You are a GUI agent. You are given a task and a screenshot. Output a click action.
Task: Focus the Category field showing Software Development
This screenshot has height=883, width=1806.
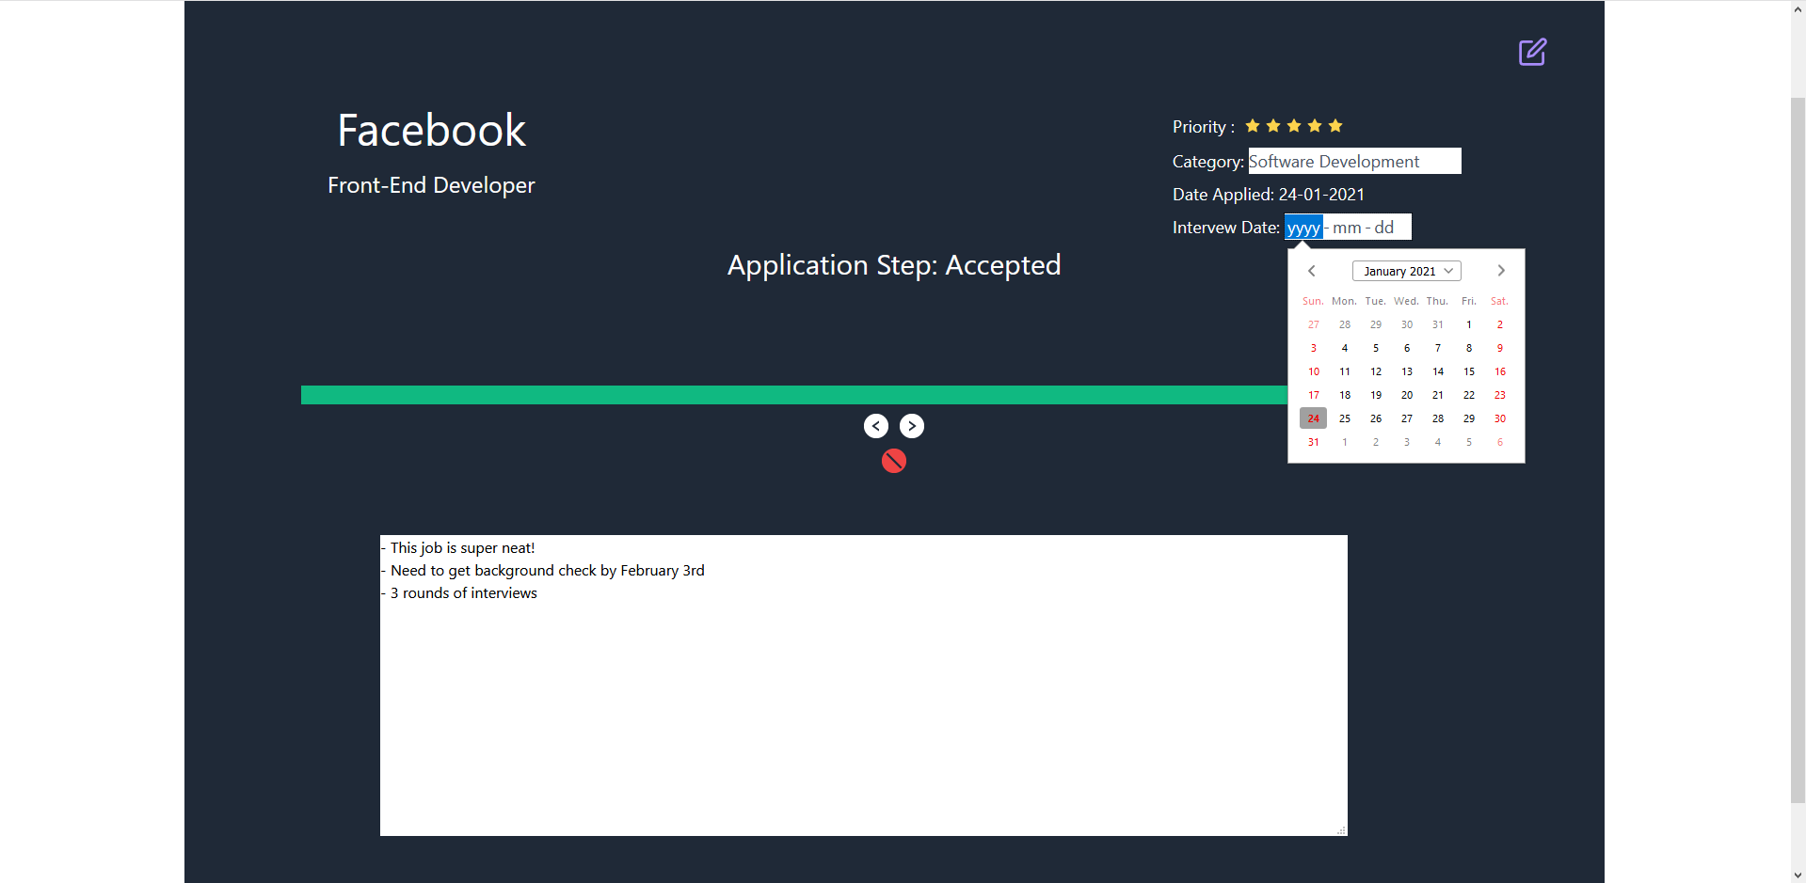pyautogui.click(x=1355, y=161)
